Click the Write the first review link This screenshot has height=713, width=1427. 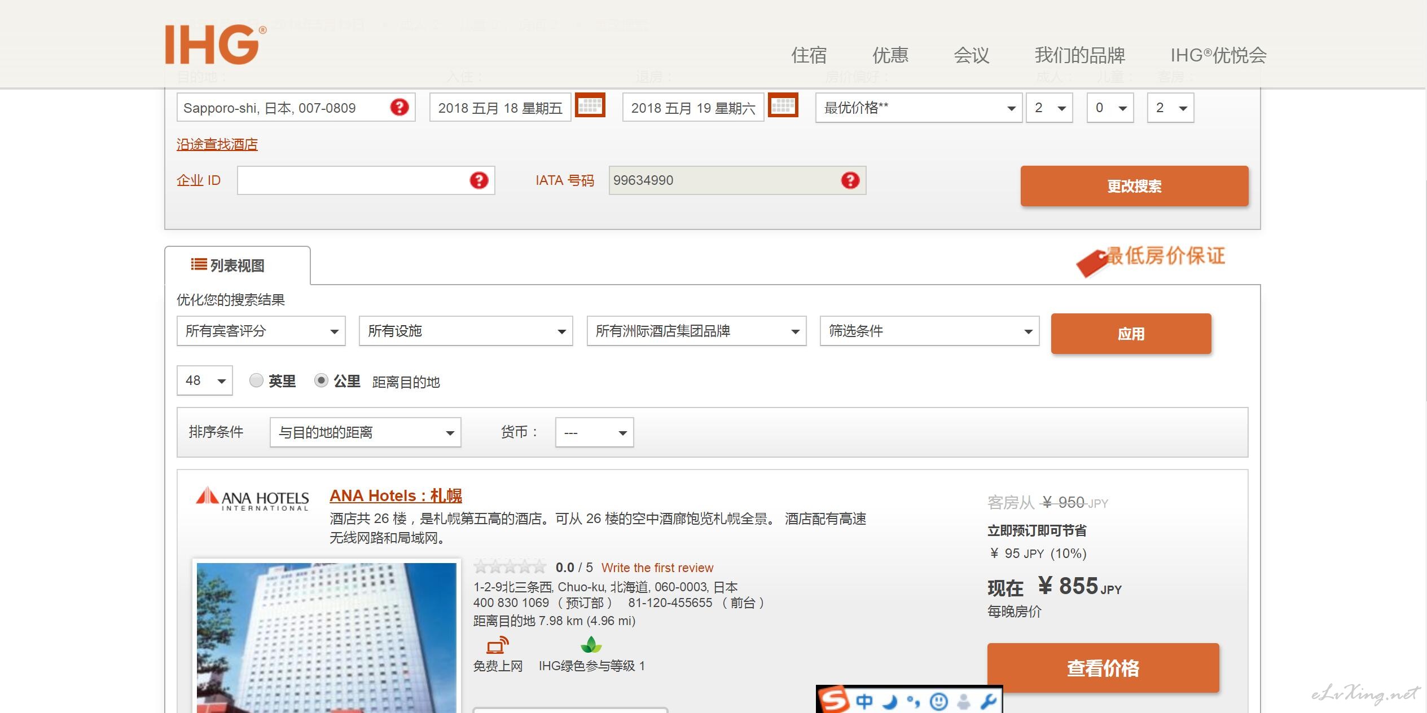[657, 568]
